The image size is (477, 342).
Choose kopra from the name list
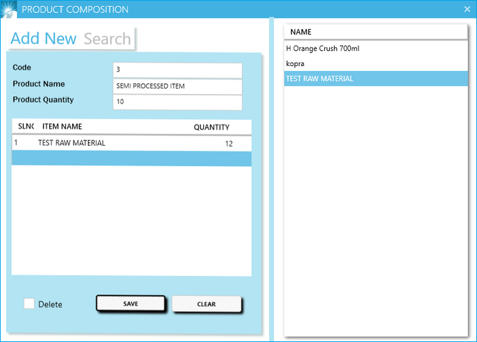coord(295,63)
